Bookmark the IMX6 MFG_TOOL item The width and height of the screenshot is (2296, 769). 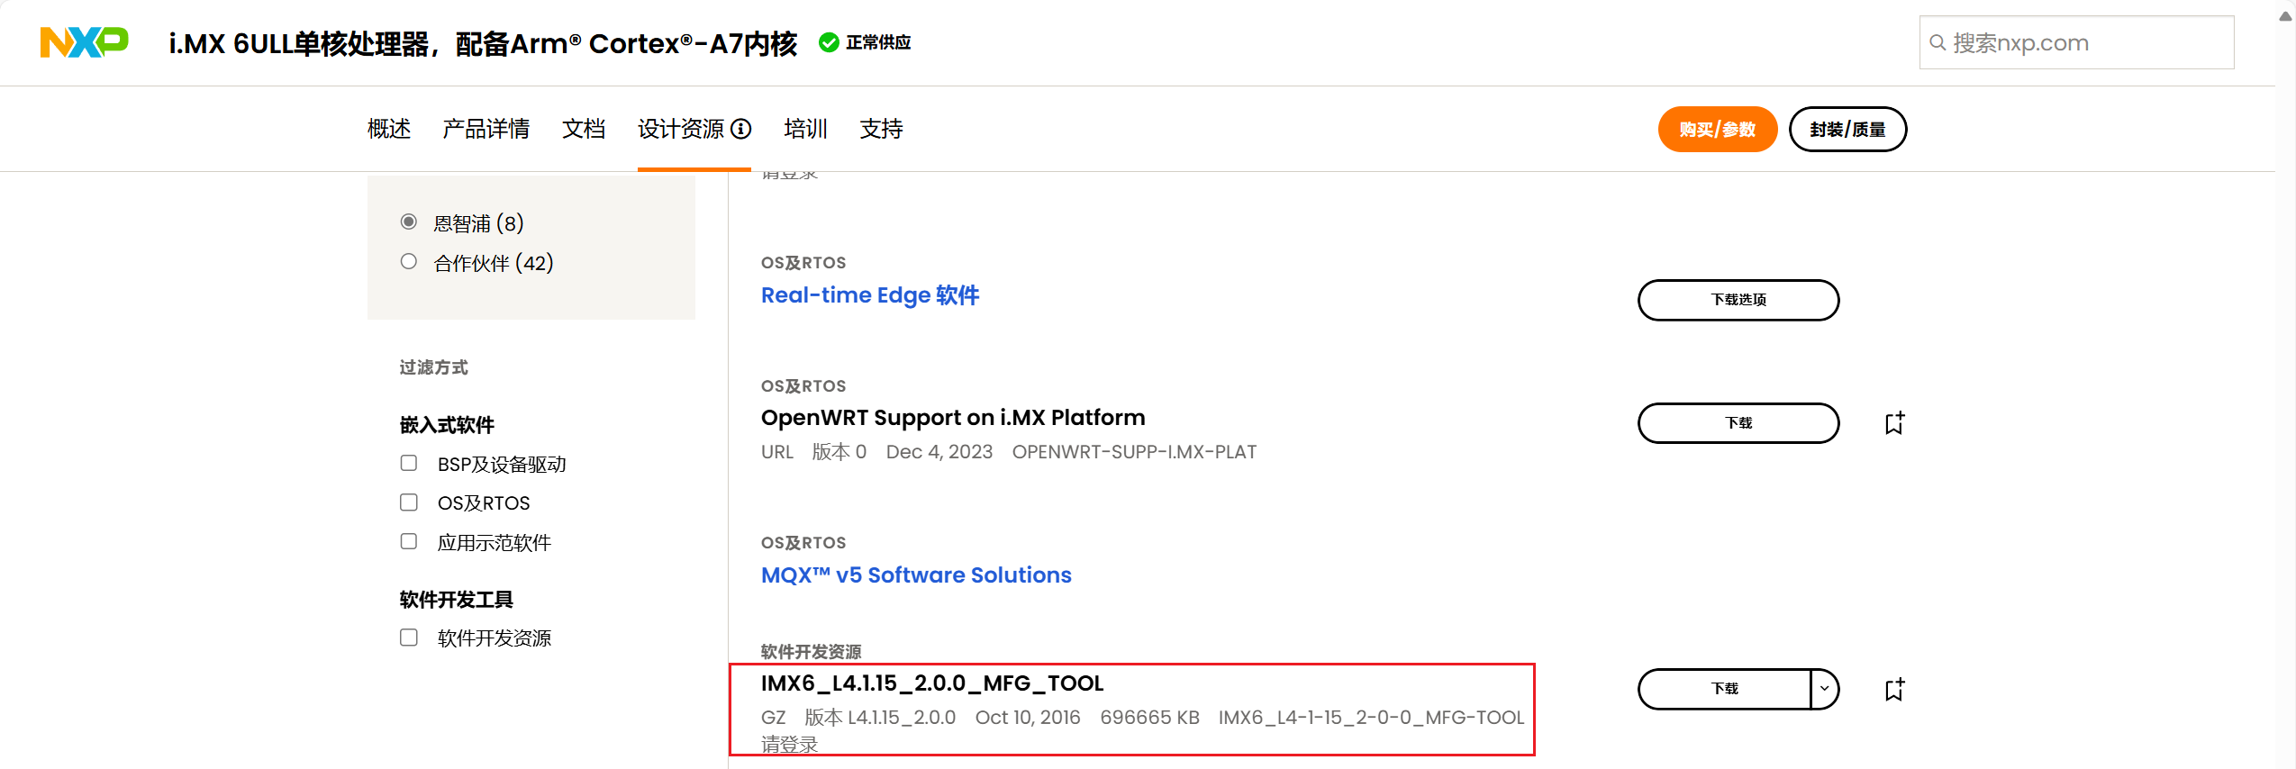coord(1894,690)
